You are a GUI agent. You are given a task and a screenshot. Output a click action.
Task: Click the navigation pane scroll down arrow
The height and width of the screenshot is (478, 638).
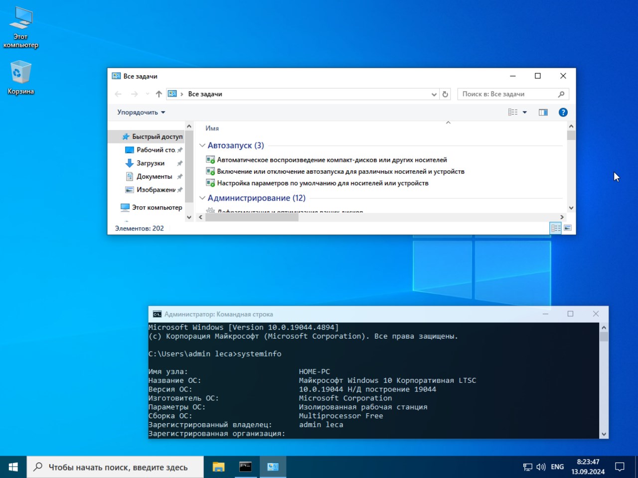point(189,217)
